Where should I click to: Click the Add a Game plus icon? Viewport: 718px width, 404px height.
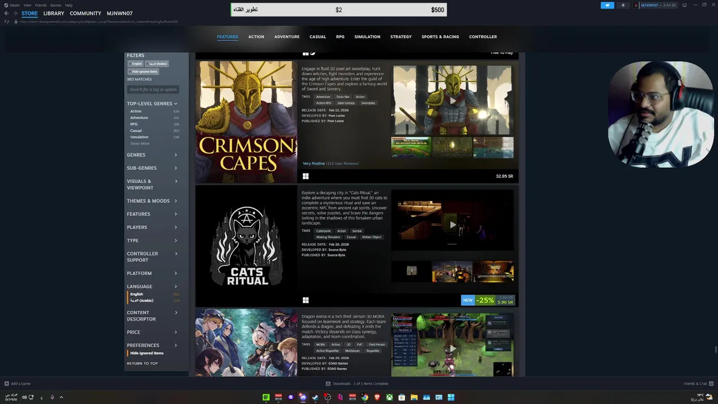pos(7,384)
